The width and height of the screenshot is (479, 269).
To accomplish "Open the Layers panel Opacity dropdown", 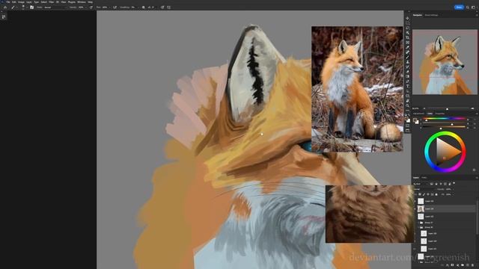I will click(x=454, y=189).
